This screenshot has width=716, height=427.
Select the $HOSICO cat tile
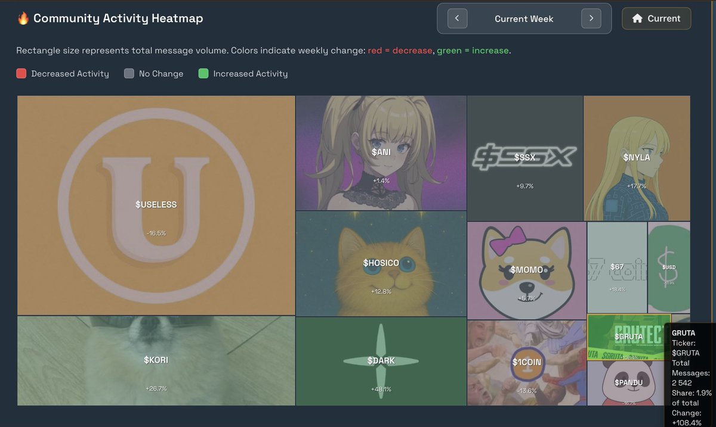(x=381, y=263)
